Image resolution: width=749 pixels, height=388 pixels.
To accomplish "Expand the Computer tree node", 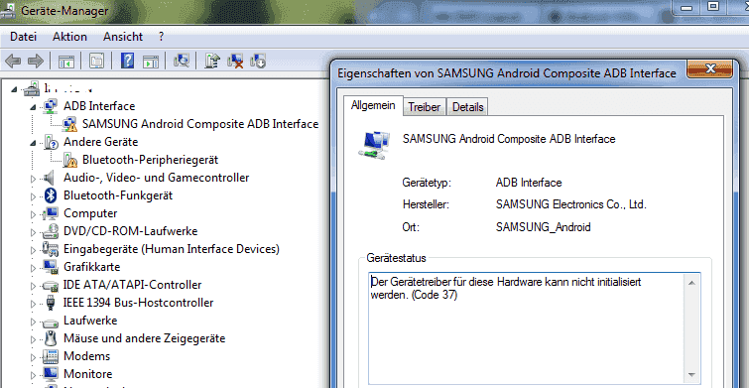I will pos(33,214).
